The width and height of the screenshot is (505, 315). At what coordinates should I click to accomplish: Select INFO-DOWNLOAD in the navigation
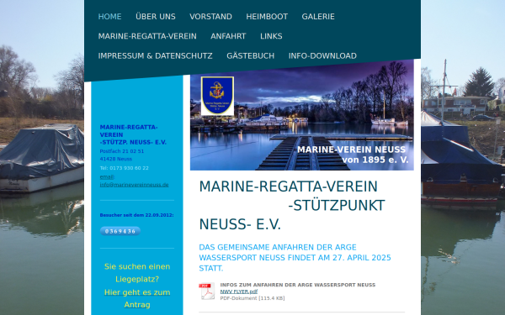coord(322,56)
